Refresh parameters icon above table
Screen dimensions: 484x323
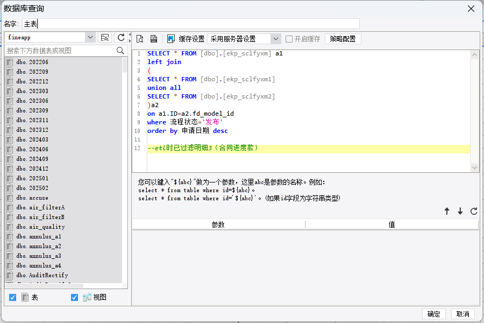coord(474,211)
